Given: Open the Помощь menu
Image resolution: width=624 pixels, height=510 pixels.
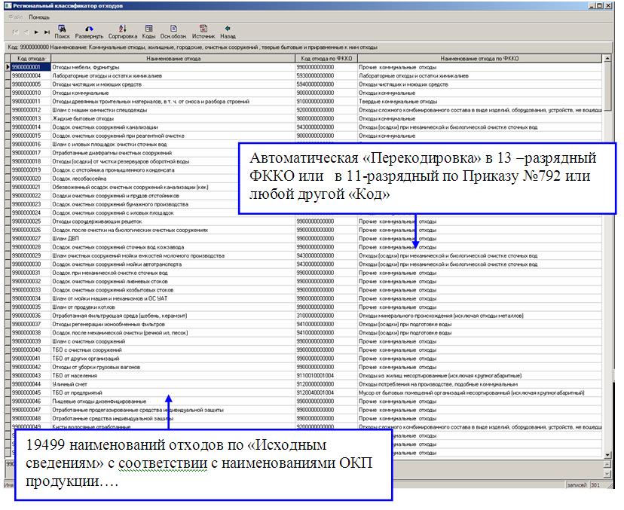Looking at the screenshot, I should coord(39,17).
